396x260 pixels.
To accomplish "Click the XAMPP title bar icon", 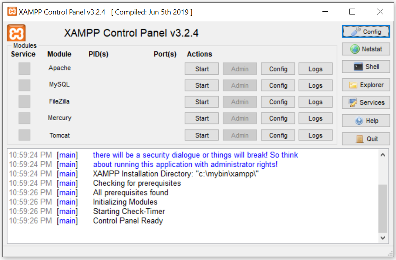I will click(x=12, y=12).
